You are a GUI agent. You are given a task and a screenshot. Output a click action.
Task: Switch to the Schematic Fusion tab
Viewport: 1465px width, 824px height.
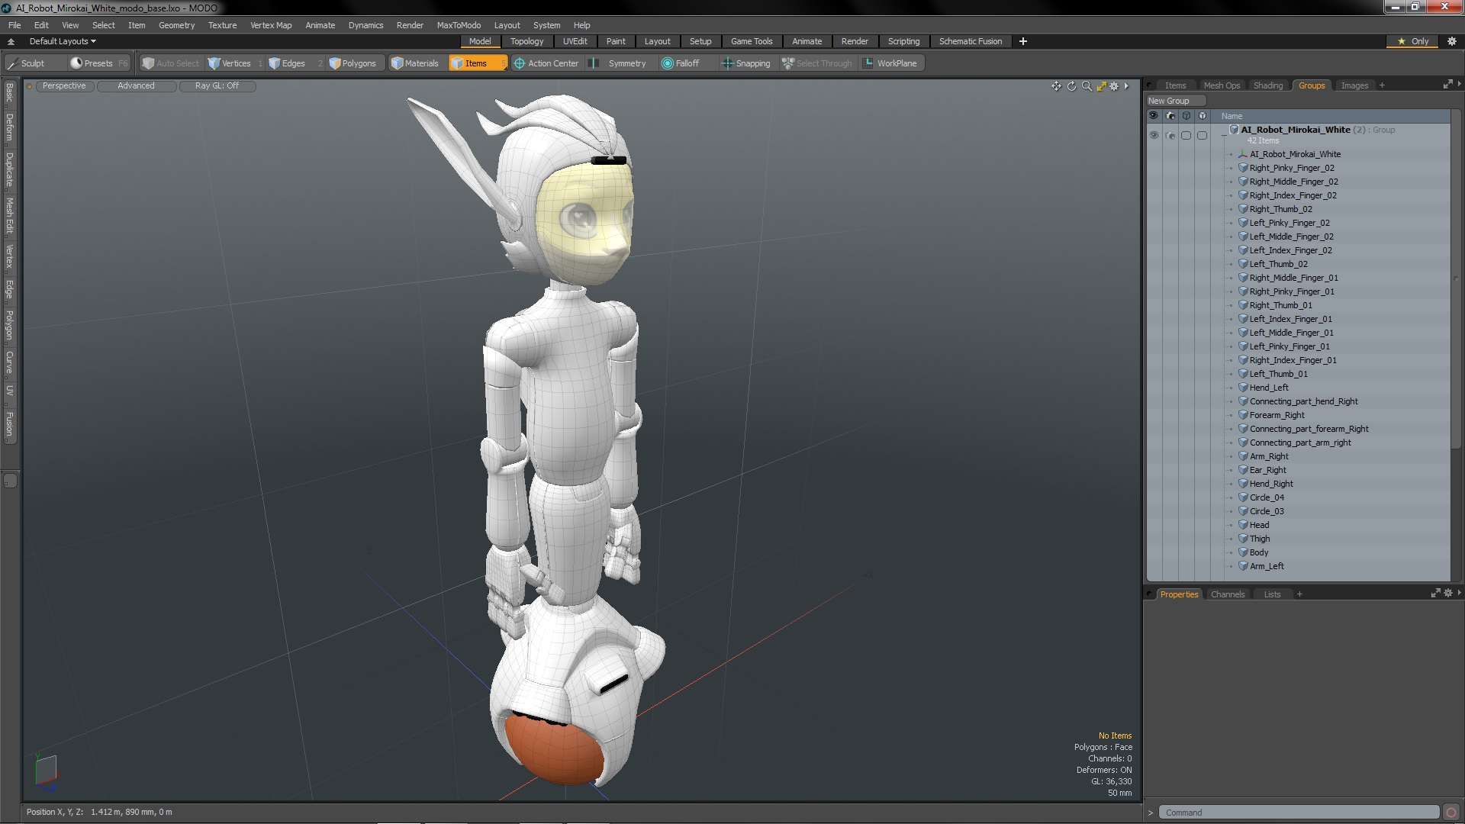pos(971,41)
